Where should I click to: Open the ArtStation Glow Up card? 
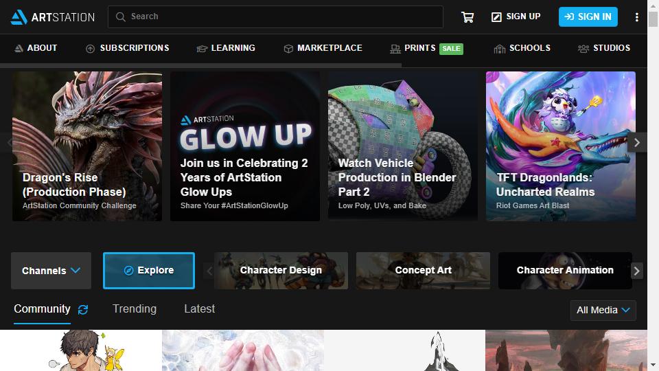pos(245,146)
